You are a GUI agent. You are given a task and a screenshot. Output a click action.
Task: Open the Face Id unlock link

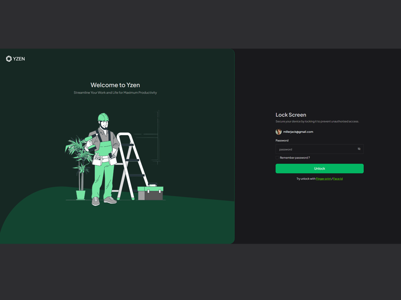pyautogui.click(x=338, y=178)
